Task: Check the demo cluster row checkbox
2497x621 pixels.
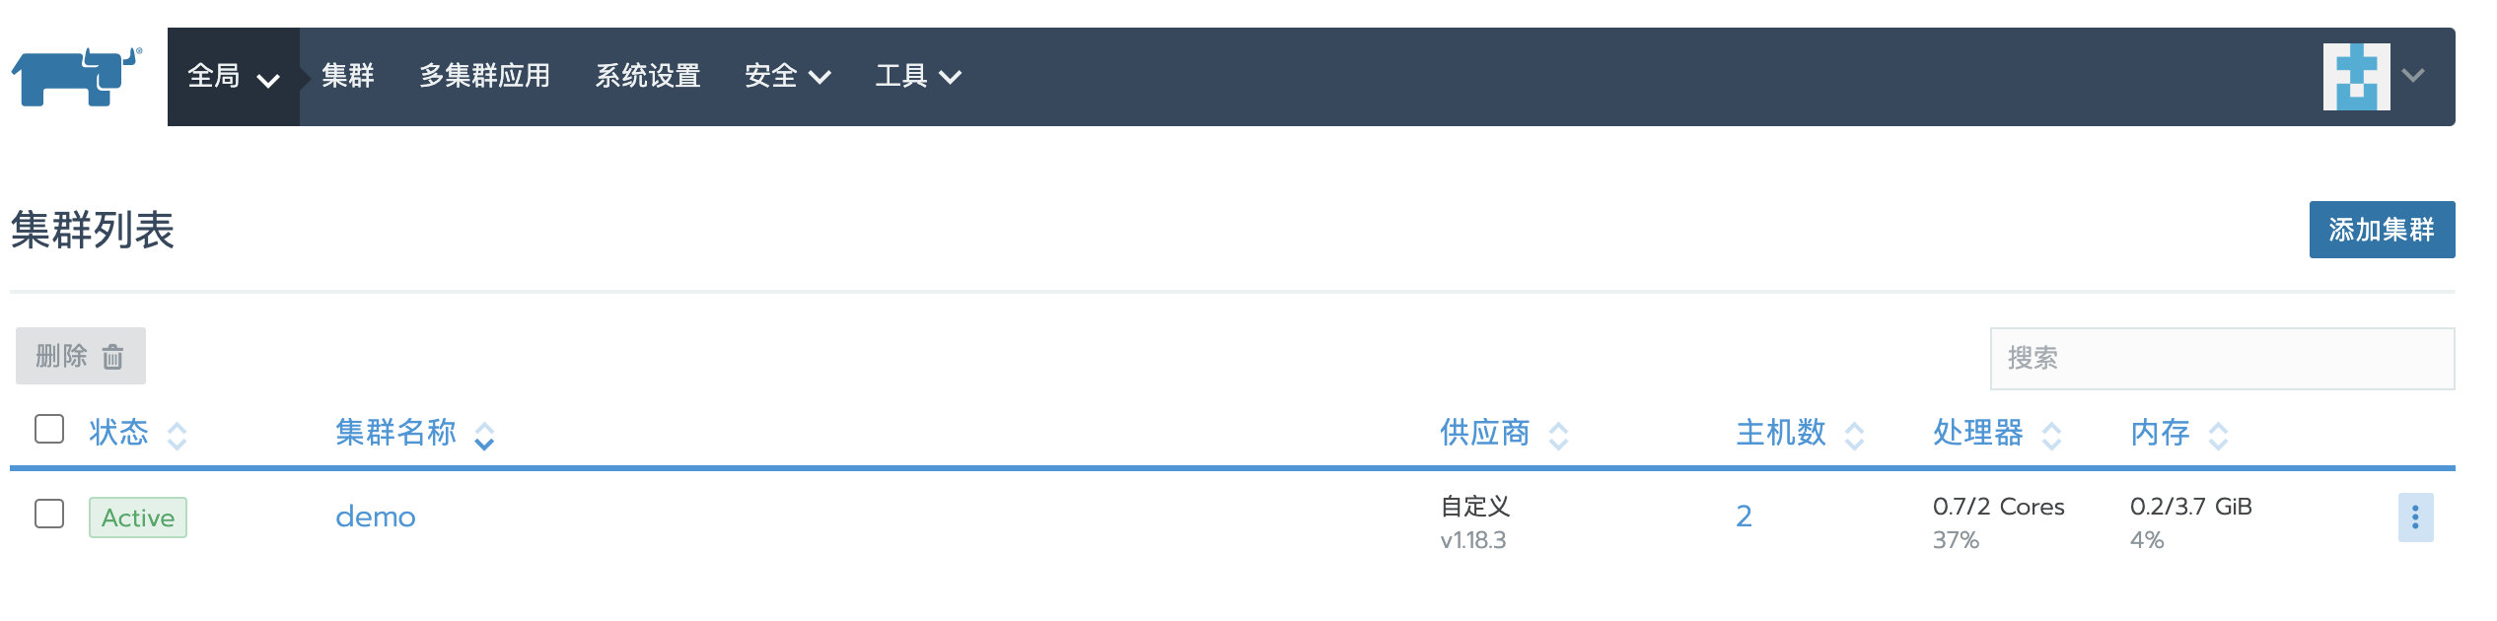Action: tap(49, 514)
